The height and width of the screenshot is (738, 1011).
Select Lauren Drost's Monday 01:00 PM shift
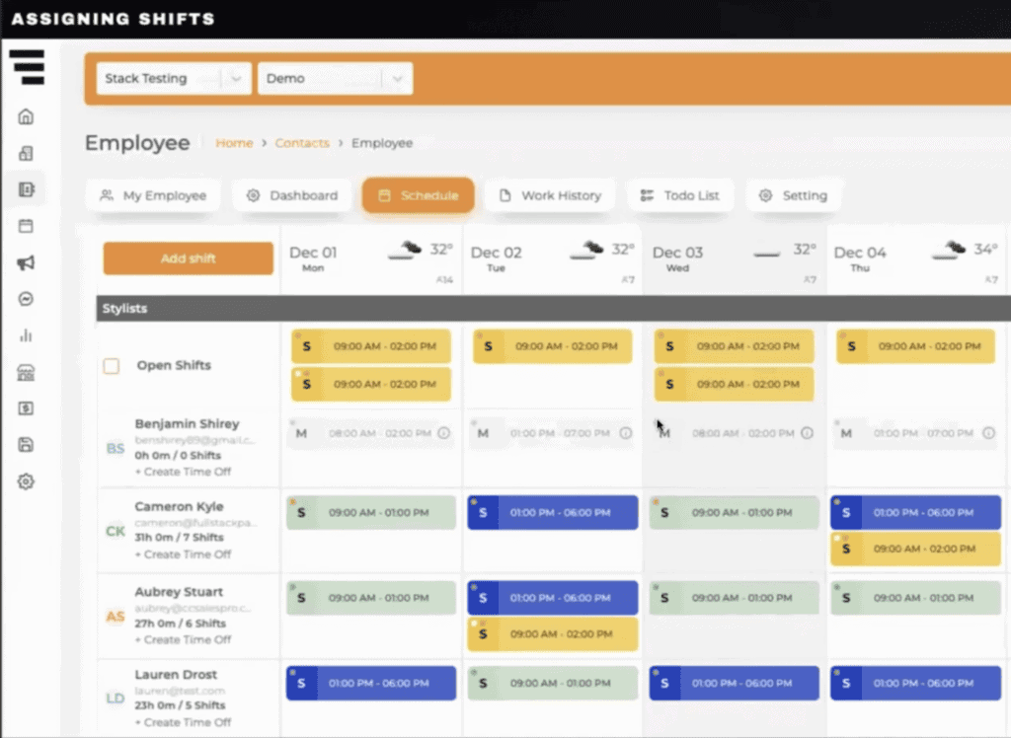pos(370,682)
